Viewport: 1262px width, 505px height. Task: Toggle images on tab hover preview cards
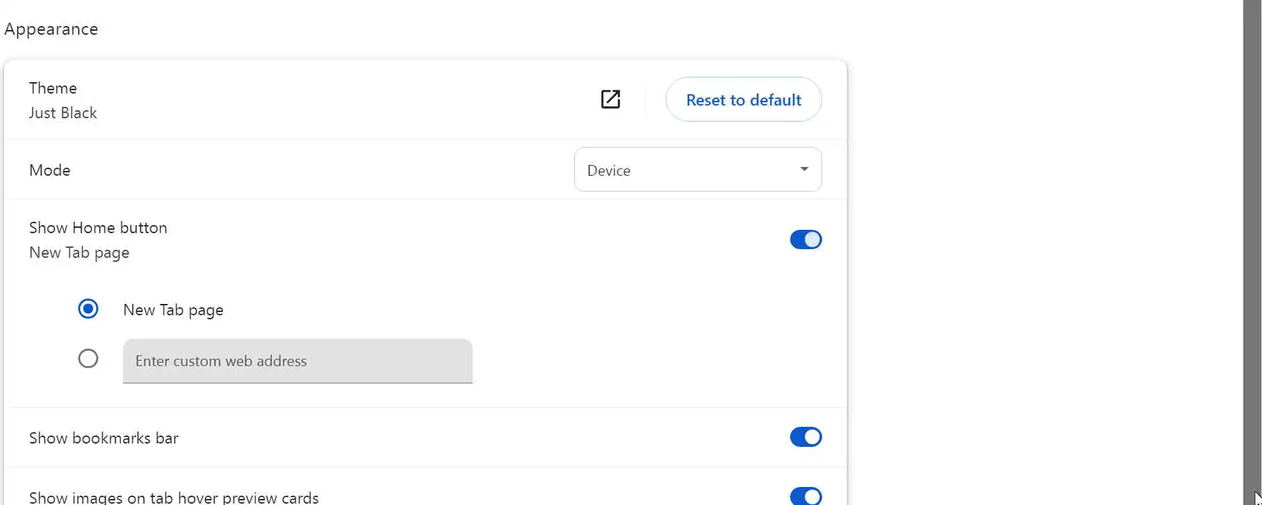[805, 496]
